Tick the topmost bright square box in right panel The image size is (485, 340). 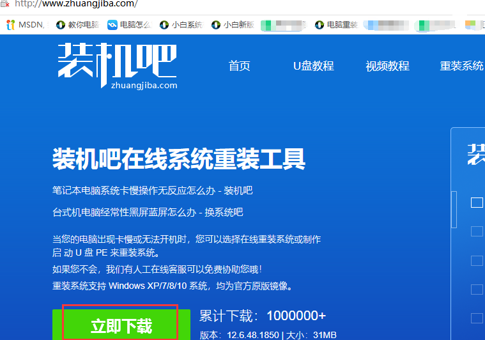[477, 203]
